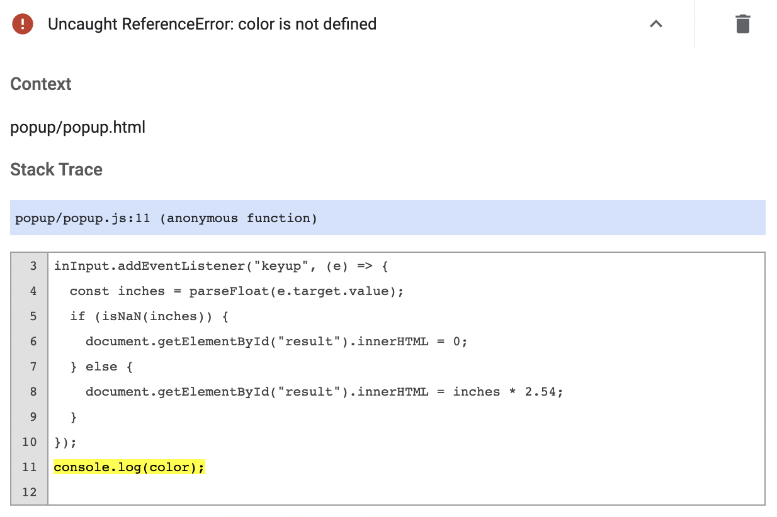The width and height of the screenshot is (777, 517).
Task: Click the const inches parseFloat line
Action: (236, 291)
